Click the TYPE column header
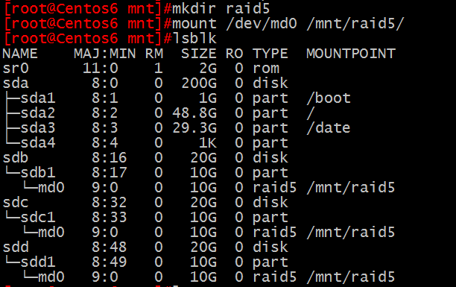The image size is (456, 287). tap(270, 54)
